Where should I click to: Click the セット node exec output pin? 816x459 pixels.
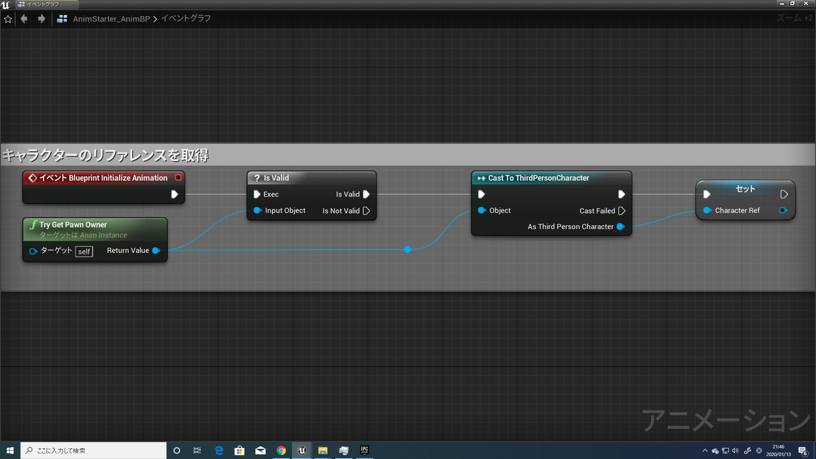point(783,194)
